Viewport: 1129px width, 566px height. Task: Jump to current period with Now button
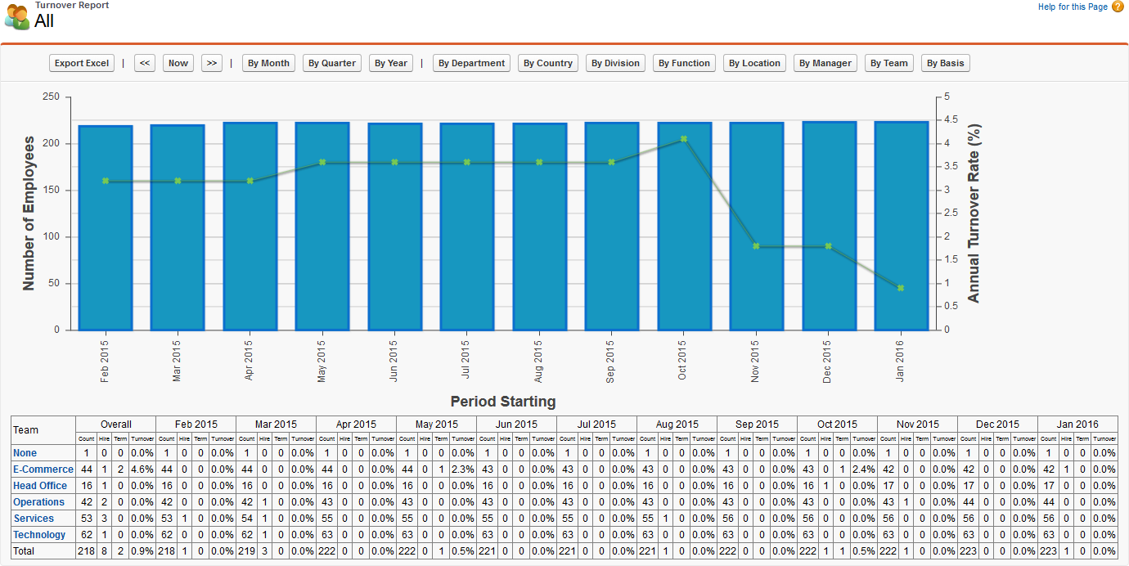click(178, 63)
